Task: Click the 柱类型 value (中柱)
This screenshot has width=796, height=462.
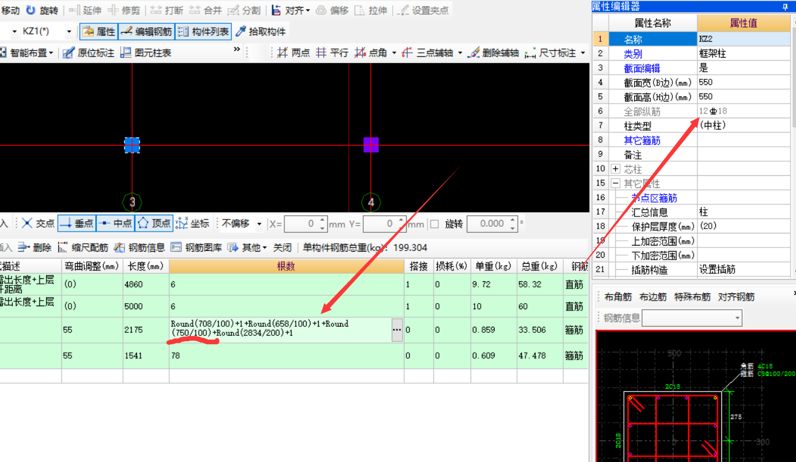Action: click(x=743, y=126)
